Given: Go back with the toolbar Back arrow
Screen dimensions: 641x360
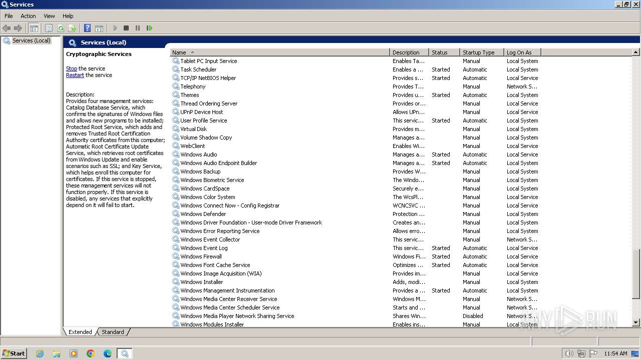Looking at the screenshot, I should coord(7,28).
